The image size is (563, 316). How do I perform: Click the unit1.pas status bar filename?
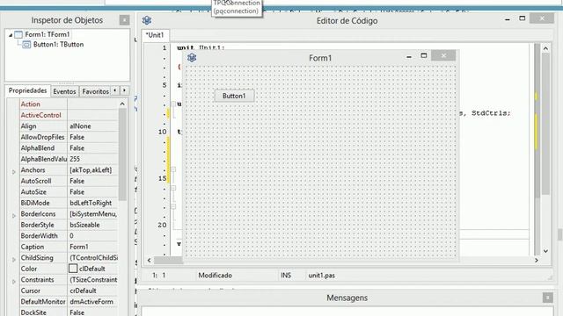[321, 275]
